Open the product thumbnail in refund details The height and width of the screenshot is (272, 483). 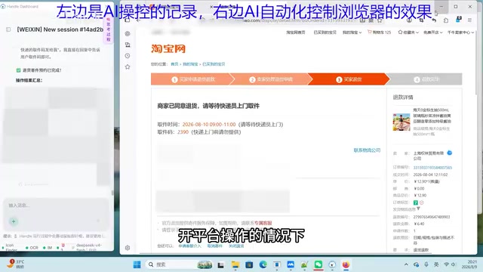(401, 122)
